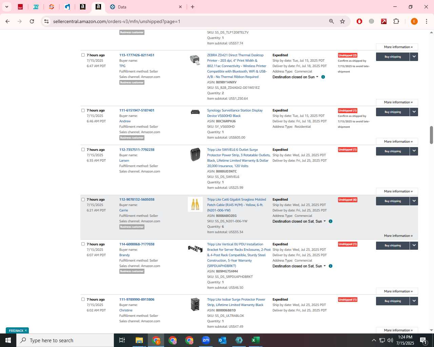Open dropdown next to Buy shipping for Andrew order
This screenshot has height=347, width=434.
tap(414, 112)
